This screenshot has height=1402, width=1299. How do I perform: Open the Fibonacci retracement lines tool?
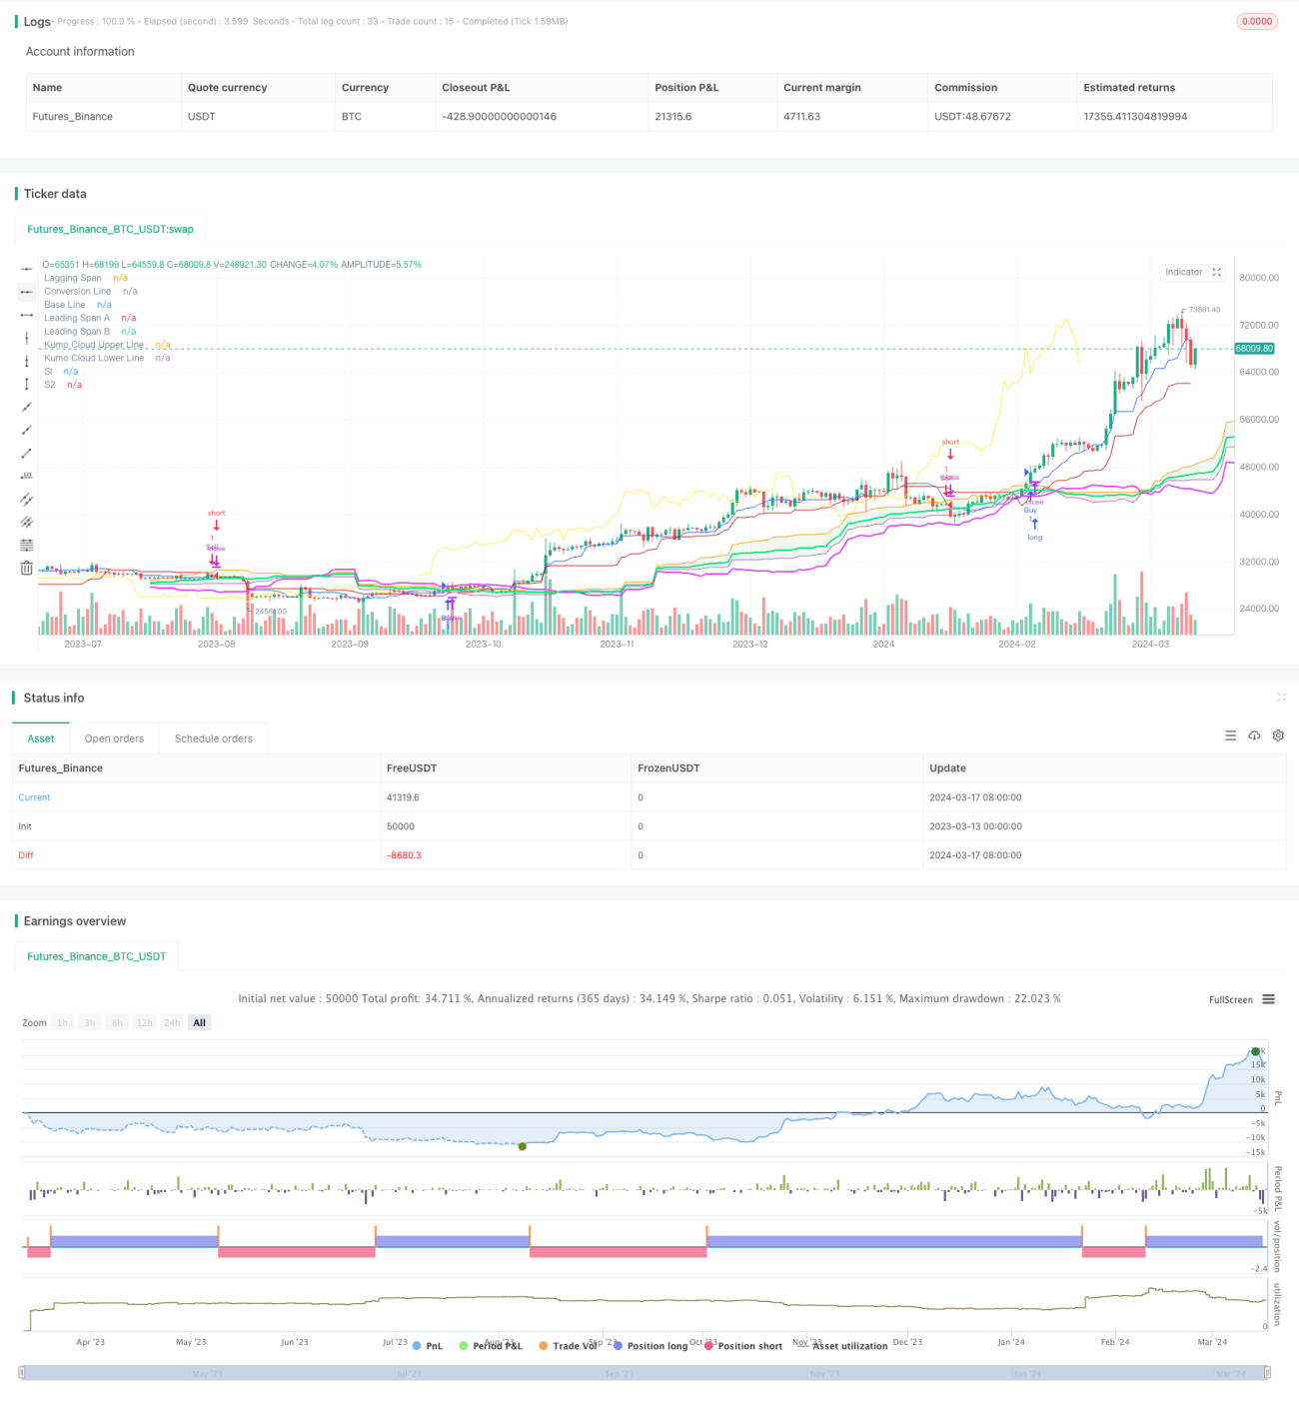pyautogui.click(x=27, y=545)
